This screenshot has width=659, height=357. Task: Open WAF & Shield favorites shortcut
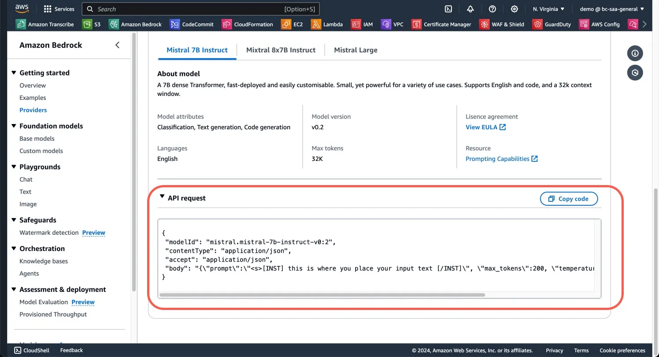tap(502, 24)
